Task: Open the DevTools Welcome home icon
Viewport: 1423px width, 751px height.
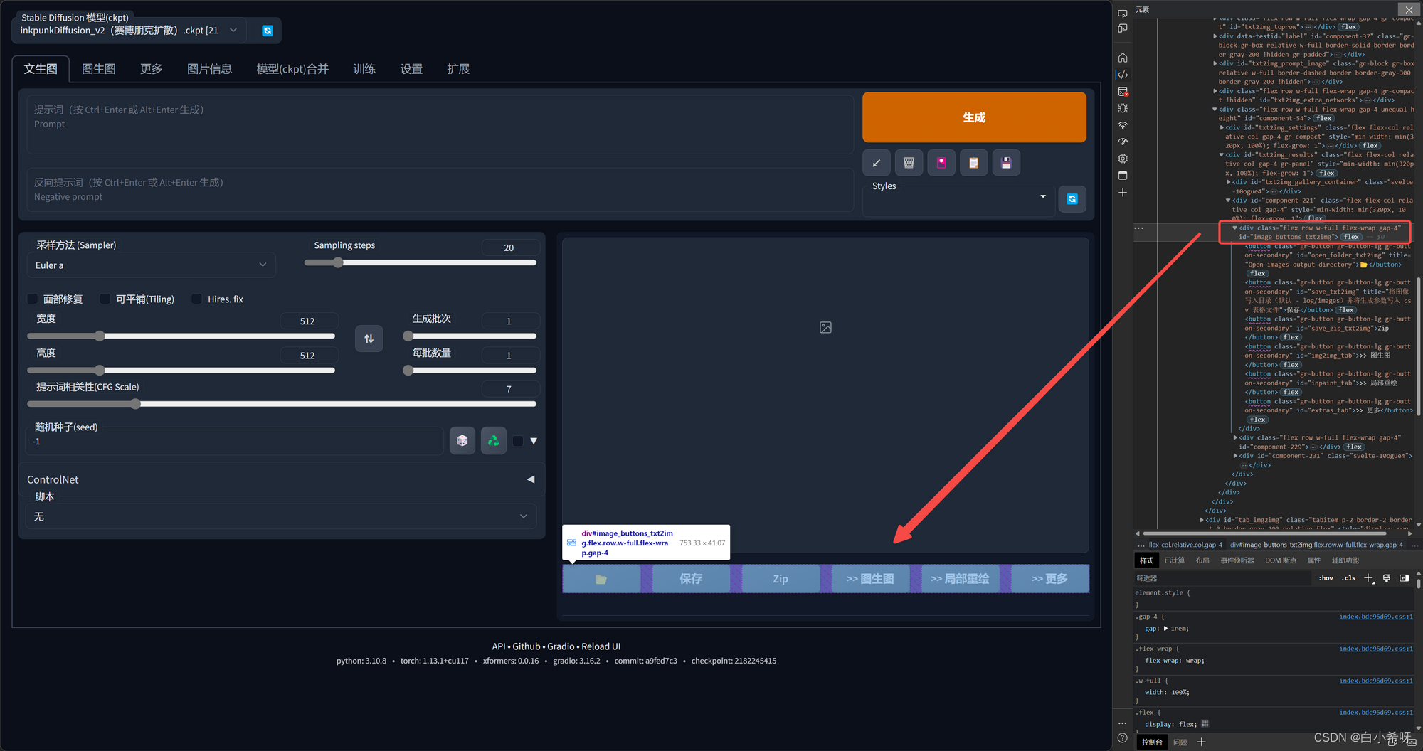Action: [1123, 58]
